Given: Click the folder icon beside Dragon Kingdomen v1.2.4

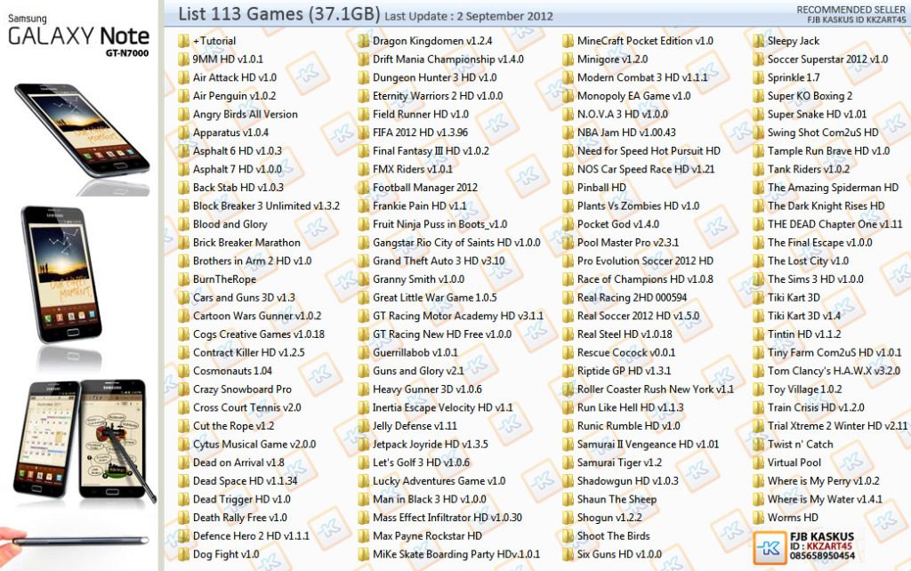Looking at the screenshot, I should point(364,41).
